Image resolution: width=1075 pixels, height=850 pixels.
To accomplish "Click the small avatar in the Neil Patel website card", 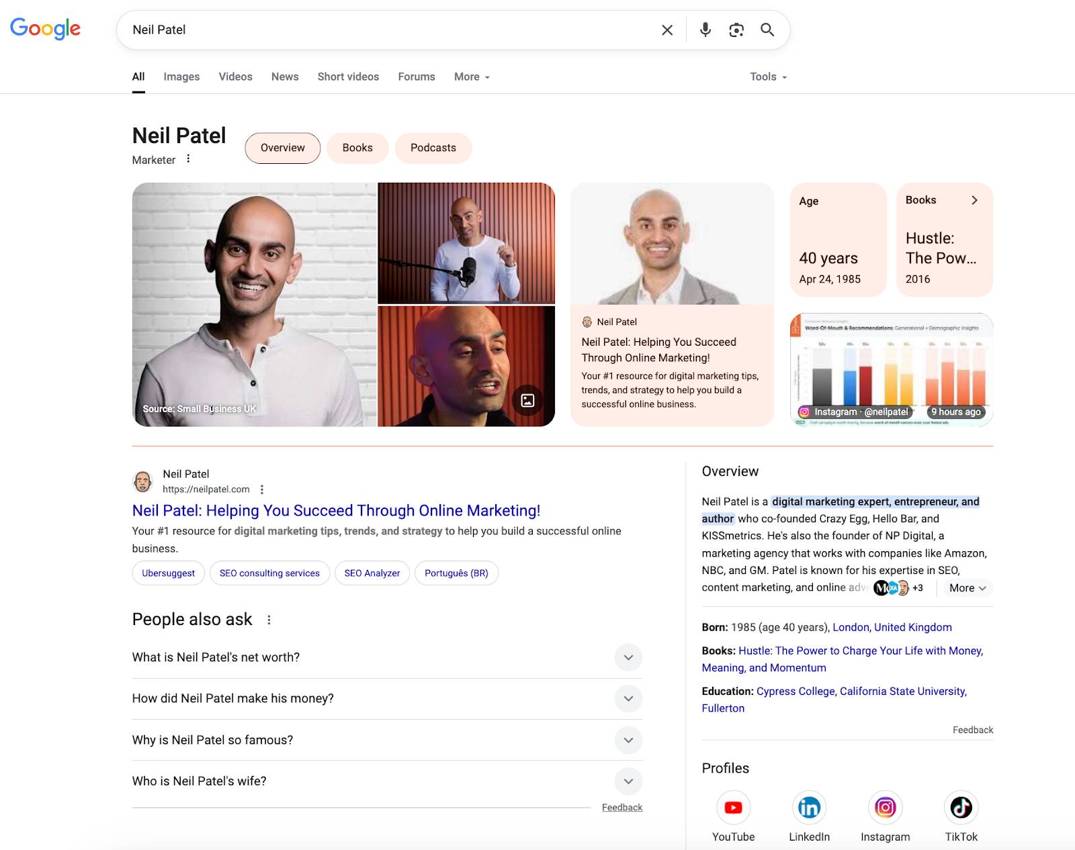I will click(x=587, y=322).
